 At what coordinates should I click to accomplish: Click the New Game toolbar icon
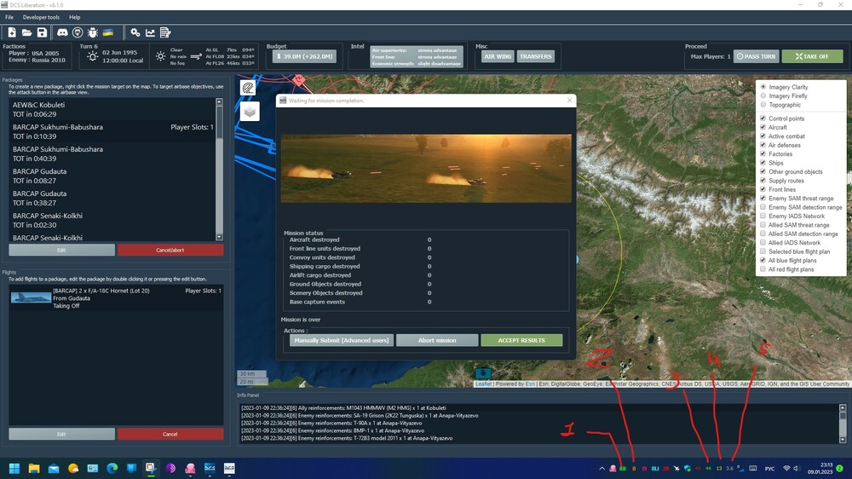12,32
